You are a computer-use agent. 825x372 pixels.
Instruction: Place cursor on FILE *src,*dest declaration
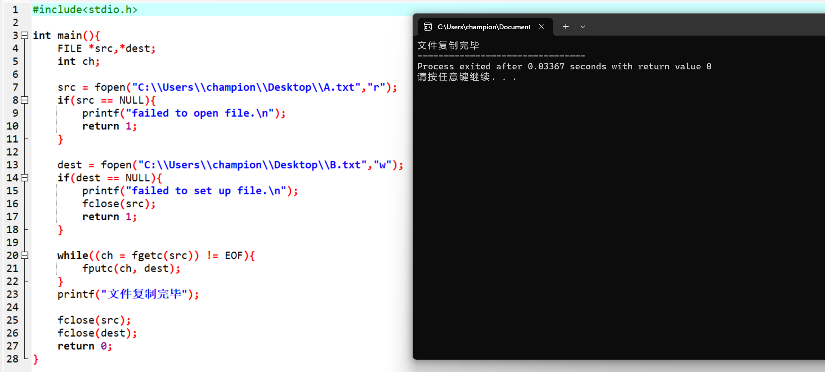point(106,49)
